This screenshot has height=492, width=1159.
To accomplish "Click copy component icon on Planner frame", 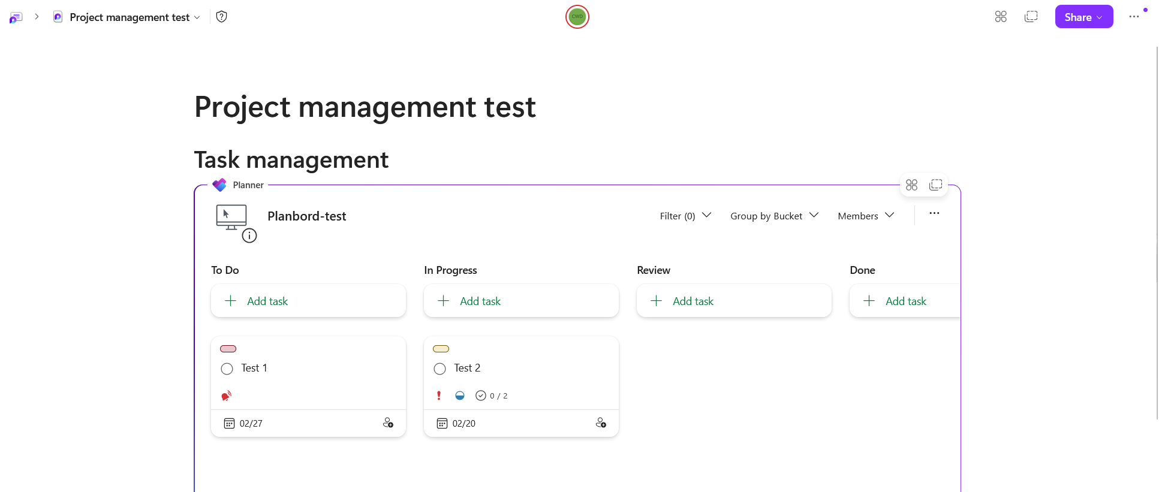I will point(935,185).
